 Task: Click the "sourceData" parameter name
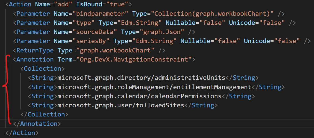tap(95, 32)
